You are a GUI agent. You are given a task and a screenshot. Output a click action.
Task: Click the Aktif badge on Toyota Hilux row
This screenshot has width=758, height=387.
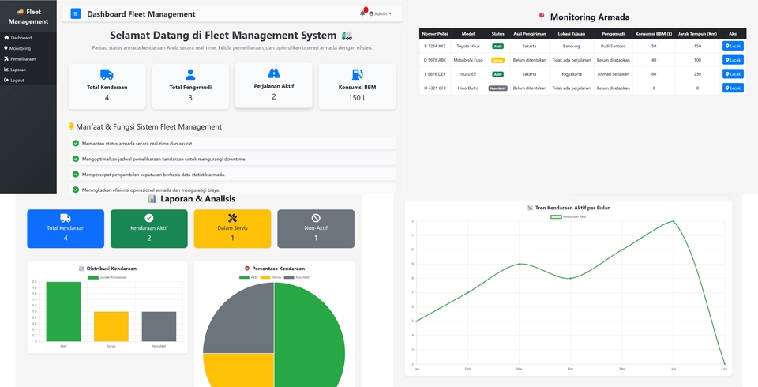tap(498, 47)
